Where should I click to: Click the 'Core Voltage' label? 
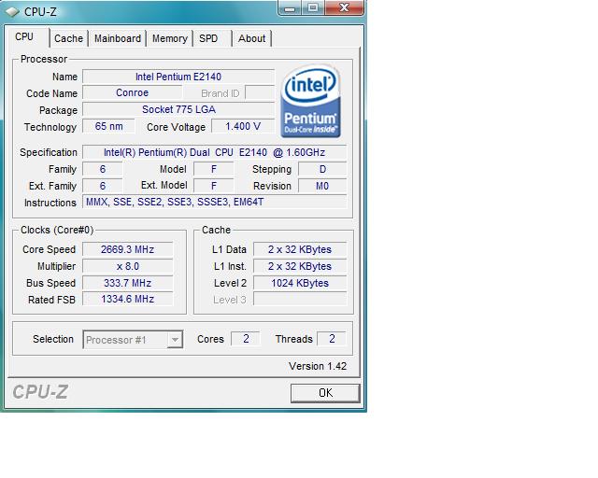click(x=176, y=127)
